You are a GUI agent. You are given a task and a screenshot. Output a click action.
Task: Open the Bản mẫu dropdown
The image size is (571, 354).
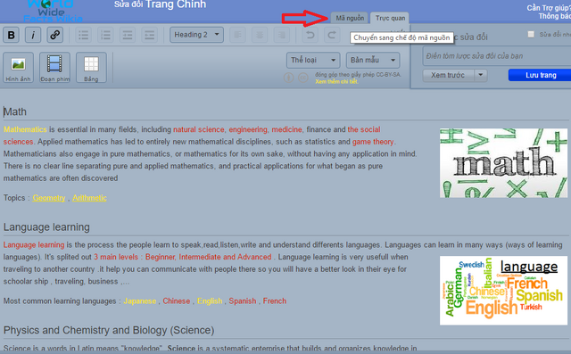(x=373, y=60)
